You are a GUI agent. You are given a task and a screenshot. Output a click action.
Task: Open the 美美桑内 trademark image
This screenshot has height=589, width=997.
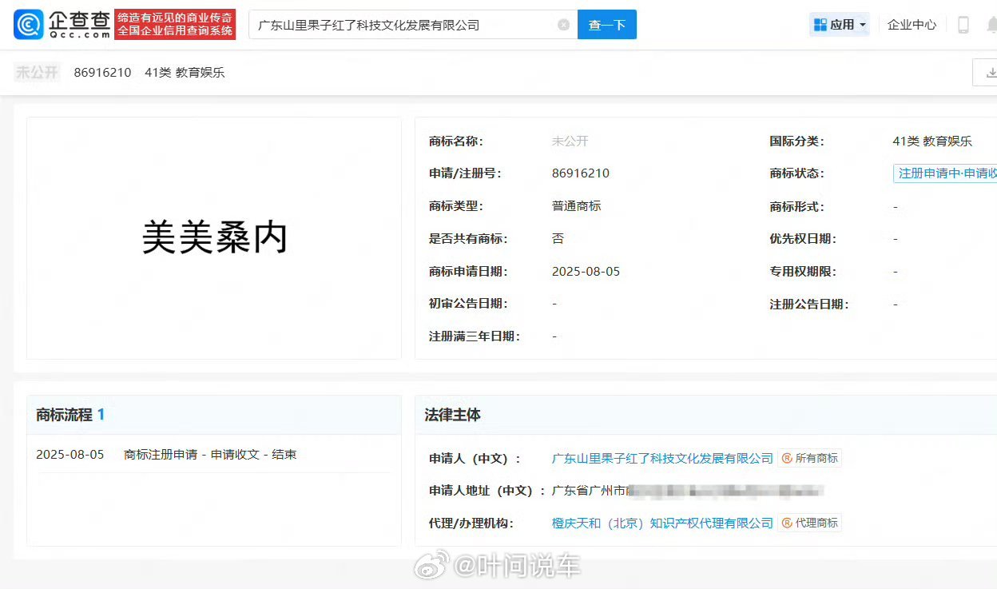tap(214, 238)
